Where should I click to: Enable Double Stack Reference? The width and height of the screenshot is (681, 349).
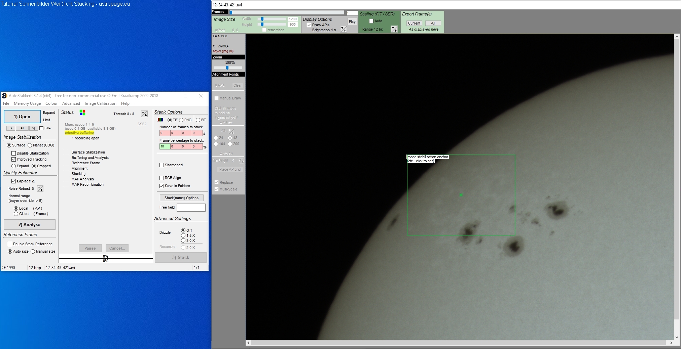(10, 244)
